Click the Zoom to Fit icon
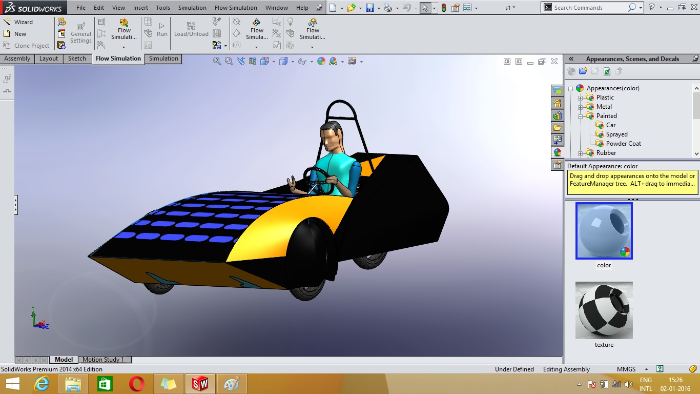Image resolution: width=700 pixels, height=394 pixels. tap(217, 61)
